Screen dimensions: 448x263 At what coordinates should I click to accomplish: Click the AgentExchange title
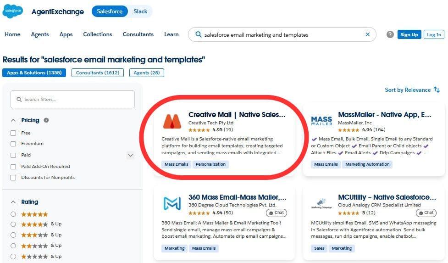point(58,12)
